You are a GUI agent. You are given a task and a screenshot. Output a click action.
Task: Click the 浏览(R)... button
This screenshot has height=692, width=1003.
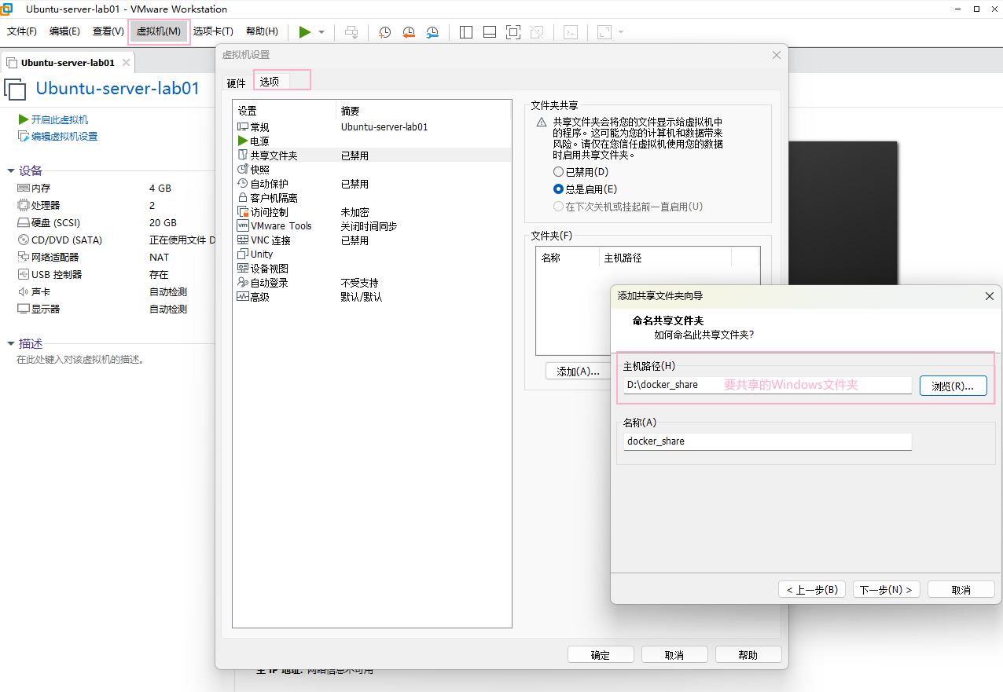click(x=953, y=386)
